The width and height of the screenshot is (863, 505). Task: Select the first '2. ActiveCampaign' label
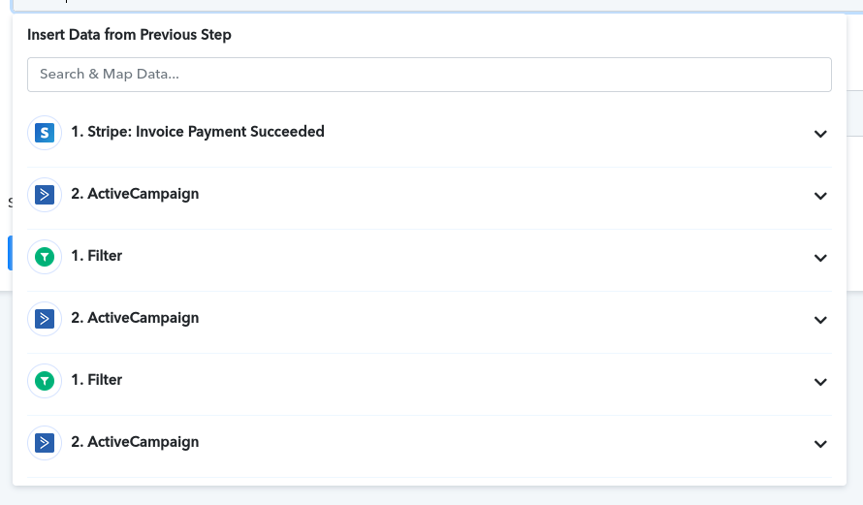click(x=135, y=194)
